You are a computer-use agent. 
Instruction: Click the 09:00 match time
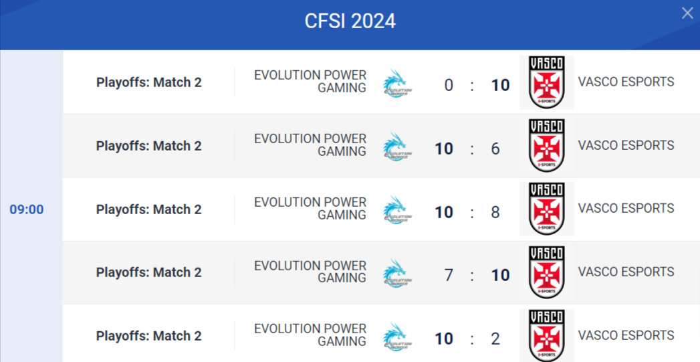click(x=27, y=209)
